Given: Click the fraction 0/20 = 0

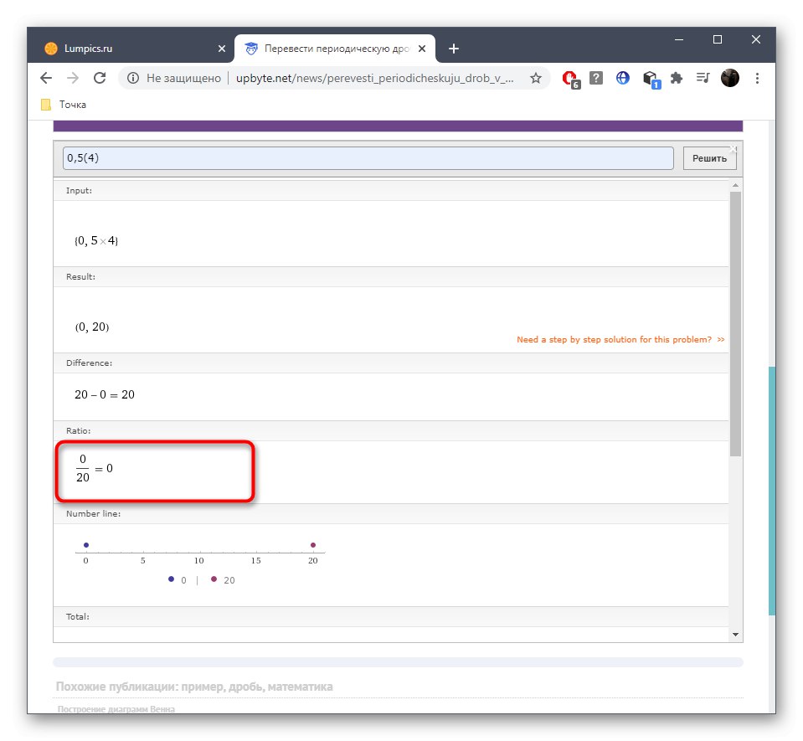Looking at the screenshot, I should tap(95, 468).
